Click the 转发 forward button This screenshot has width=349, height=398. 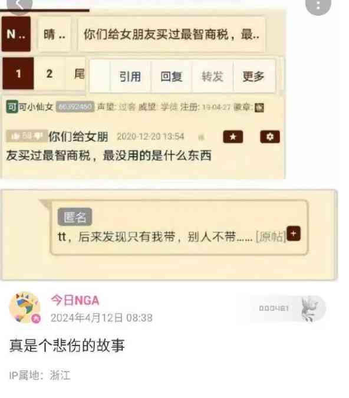click(212, 77)
